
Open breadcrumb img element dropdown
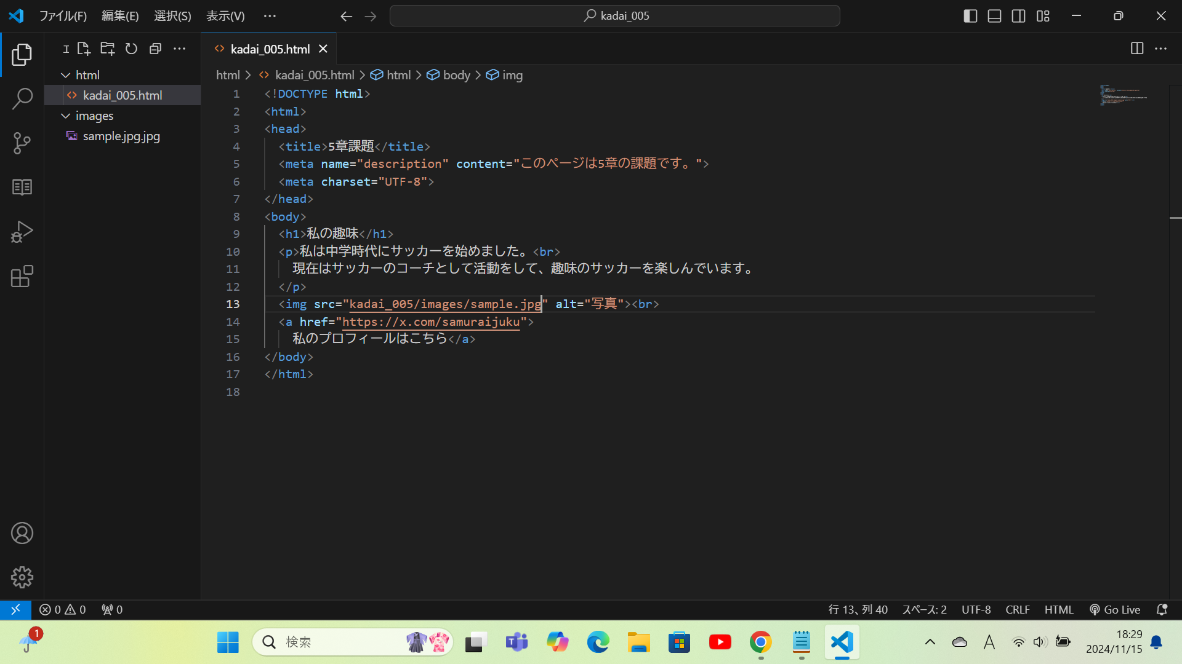(x=505, y=75)
